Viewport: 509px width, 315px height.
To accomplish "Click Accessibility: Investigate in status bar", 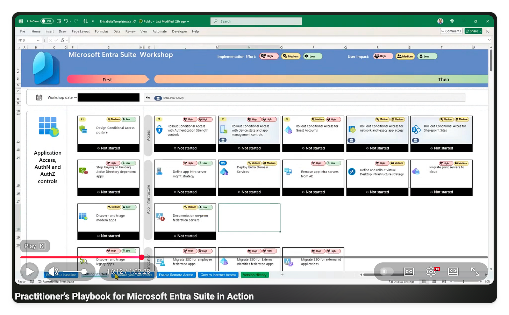I will (56, 281).
